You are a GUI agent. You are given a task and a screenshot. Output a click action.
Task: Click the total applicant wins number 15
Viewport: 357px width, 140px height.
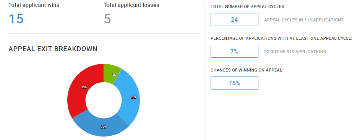(16, 19)
